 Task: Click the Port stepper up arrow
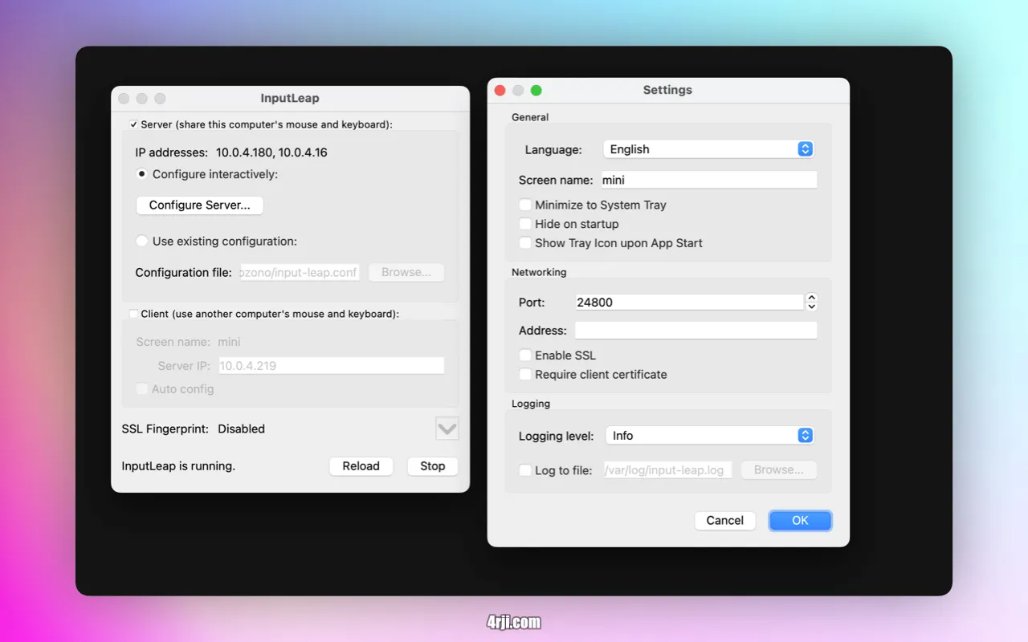pos(811,298)
